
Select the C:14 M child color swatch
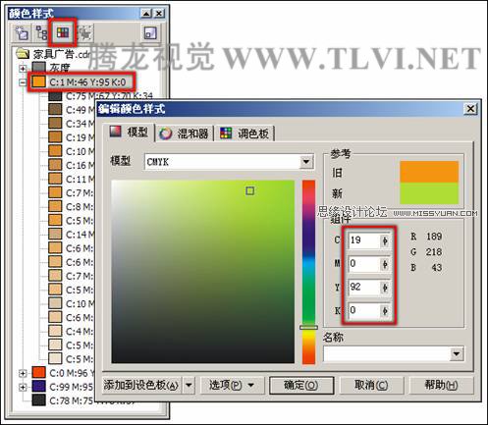55,235
